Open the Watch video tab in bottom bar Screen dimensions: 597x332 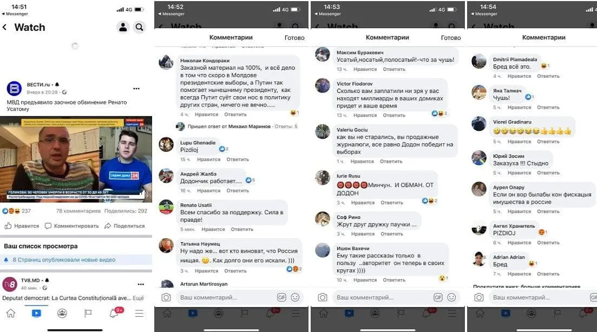coord(37,314)
